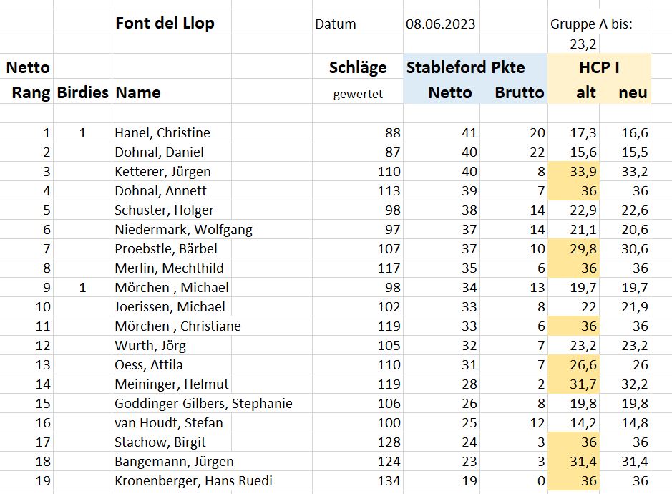Click the 23,2 group limit cell
672x494 pixels.
pos(583,44)
